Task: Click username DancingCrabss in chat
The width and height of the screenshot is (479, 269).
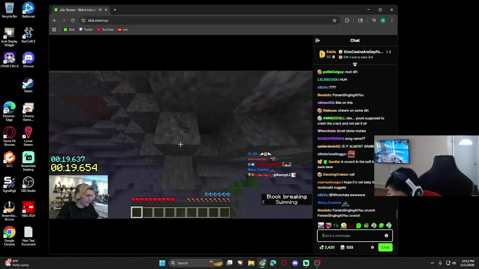Action: point(335,174)
